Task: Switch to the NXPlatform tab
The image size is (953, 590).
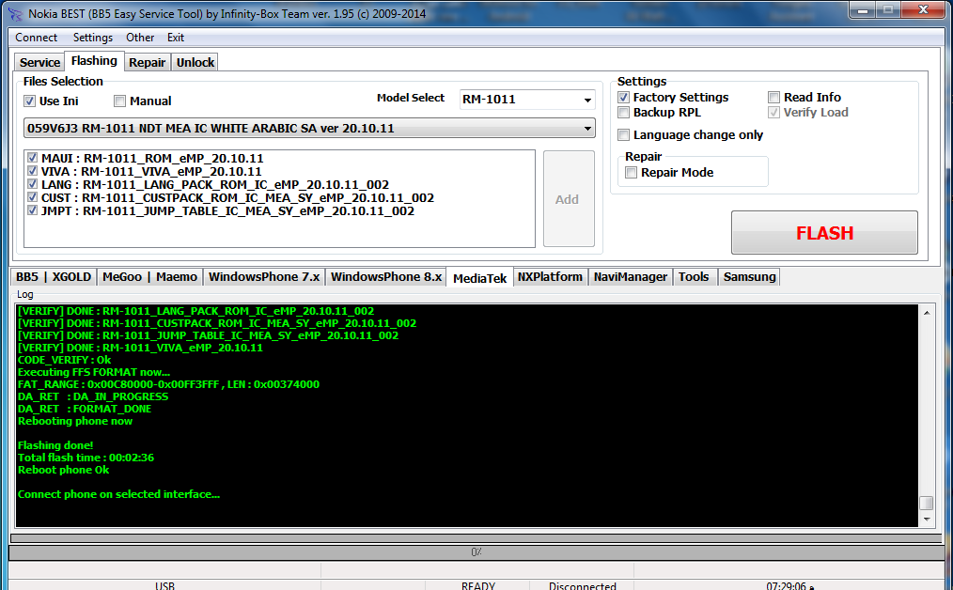Action: point(550,277)
